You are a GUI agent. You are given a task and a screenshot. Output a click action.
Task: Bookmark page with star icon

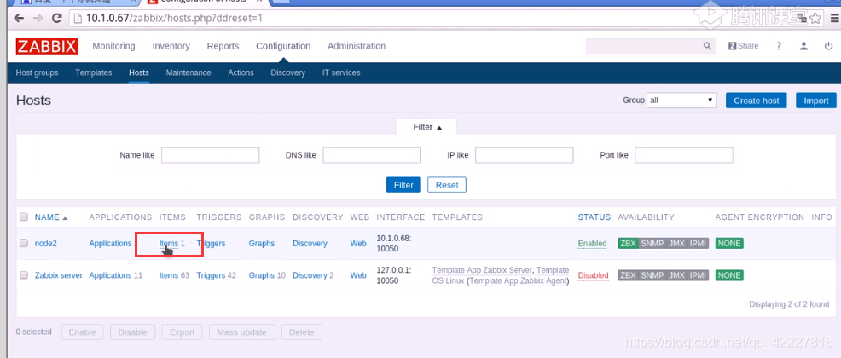[815, 19]
